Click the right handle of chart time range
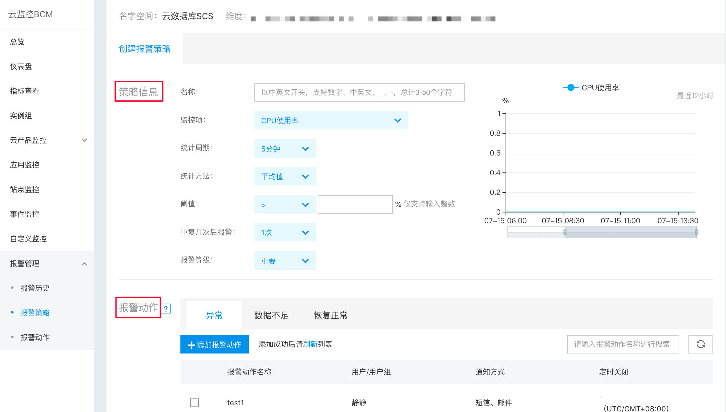726x412 pixels. (696, 232)
